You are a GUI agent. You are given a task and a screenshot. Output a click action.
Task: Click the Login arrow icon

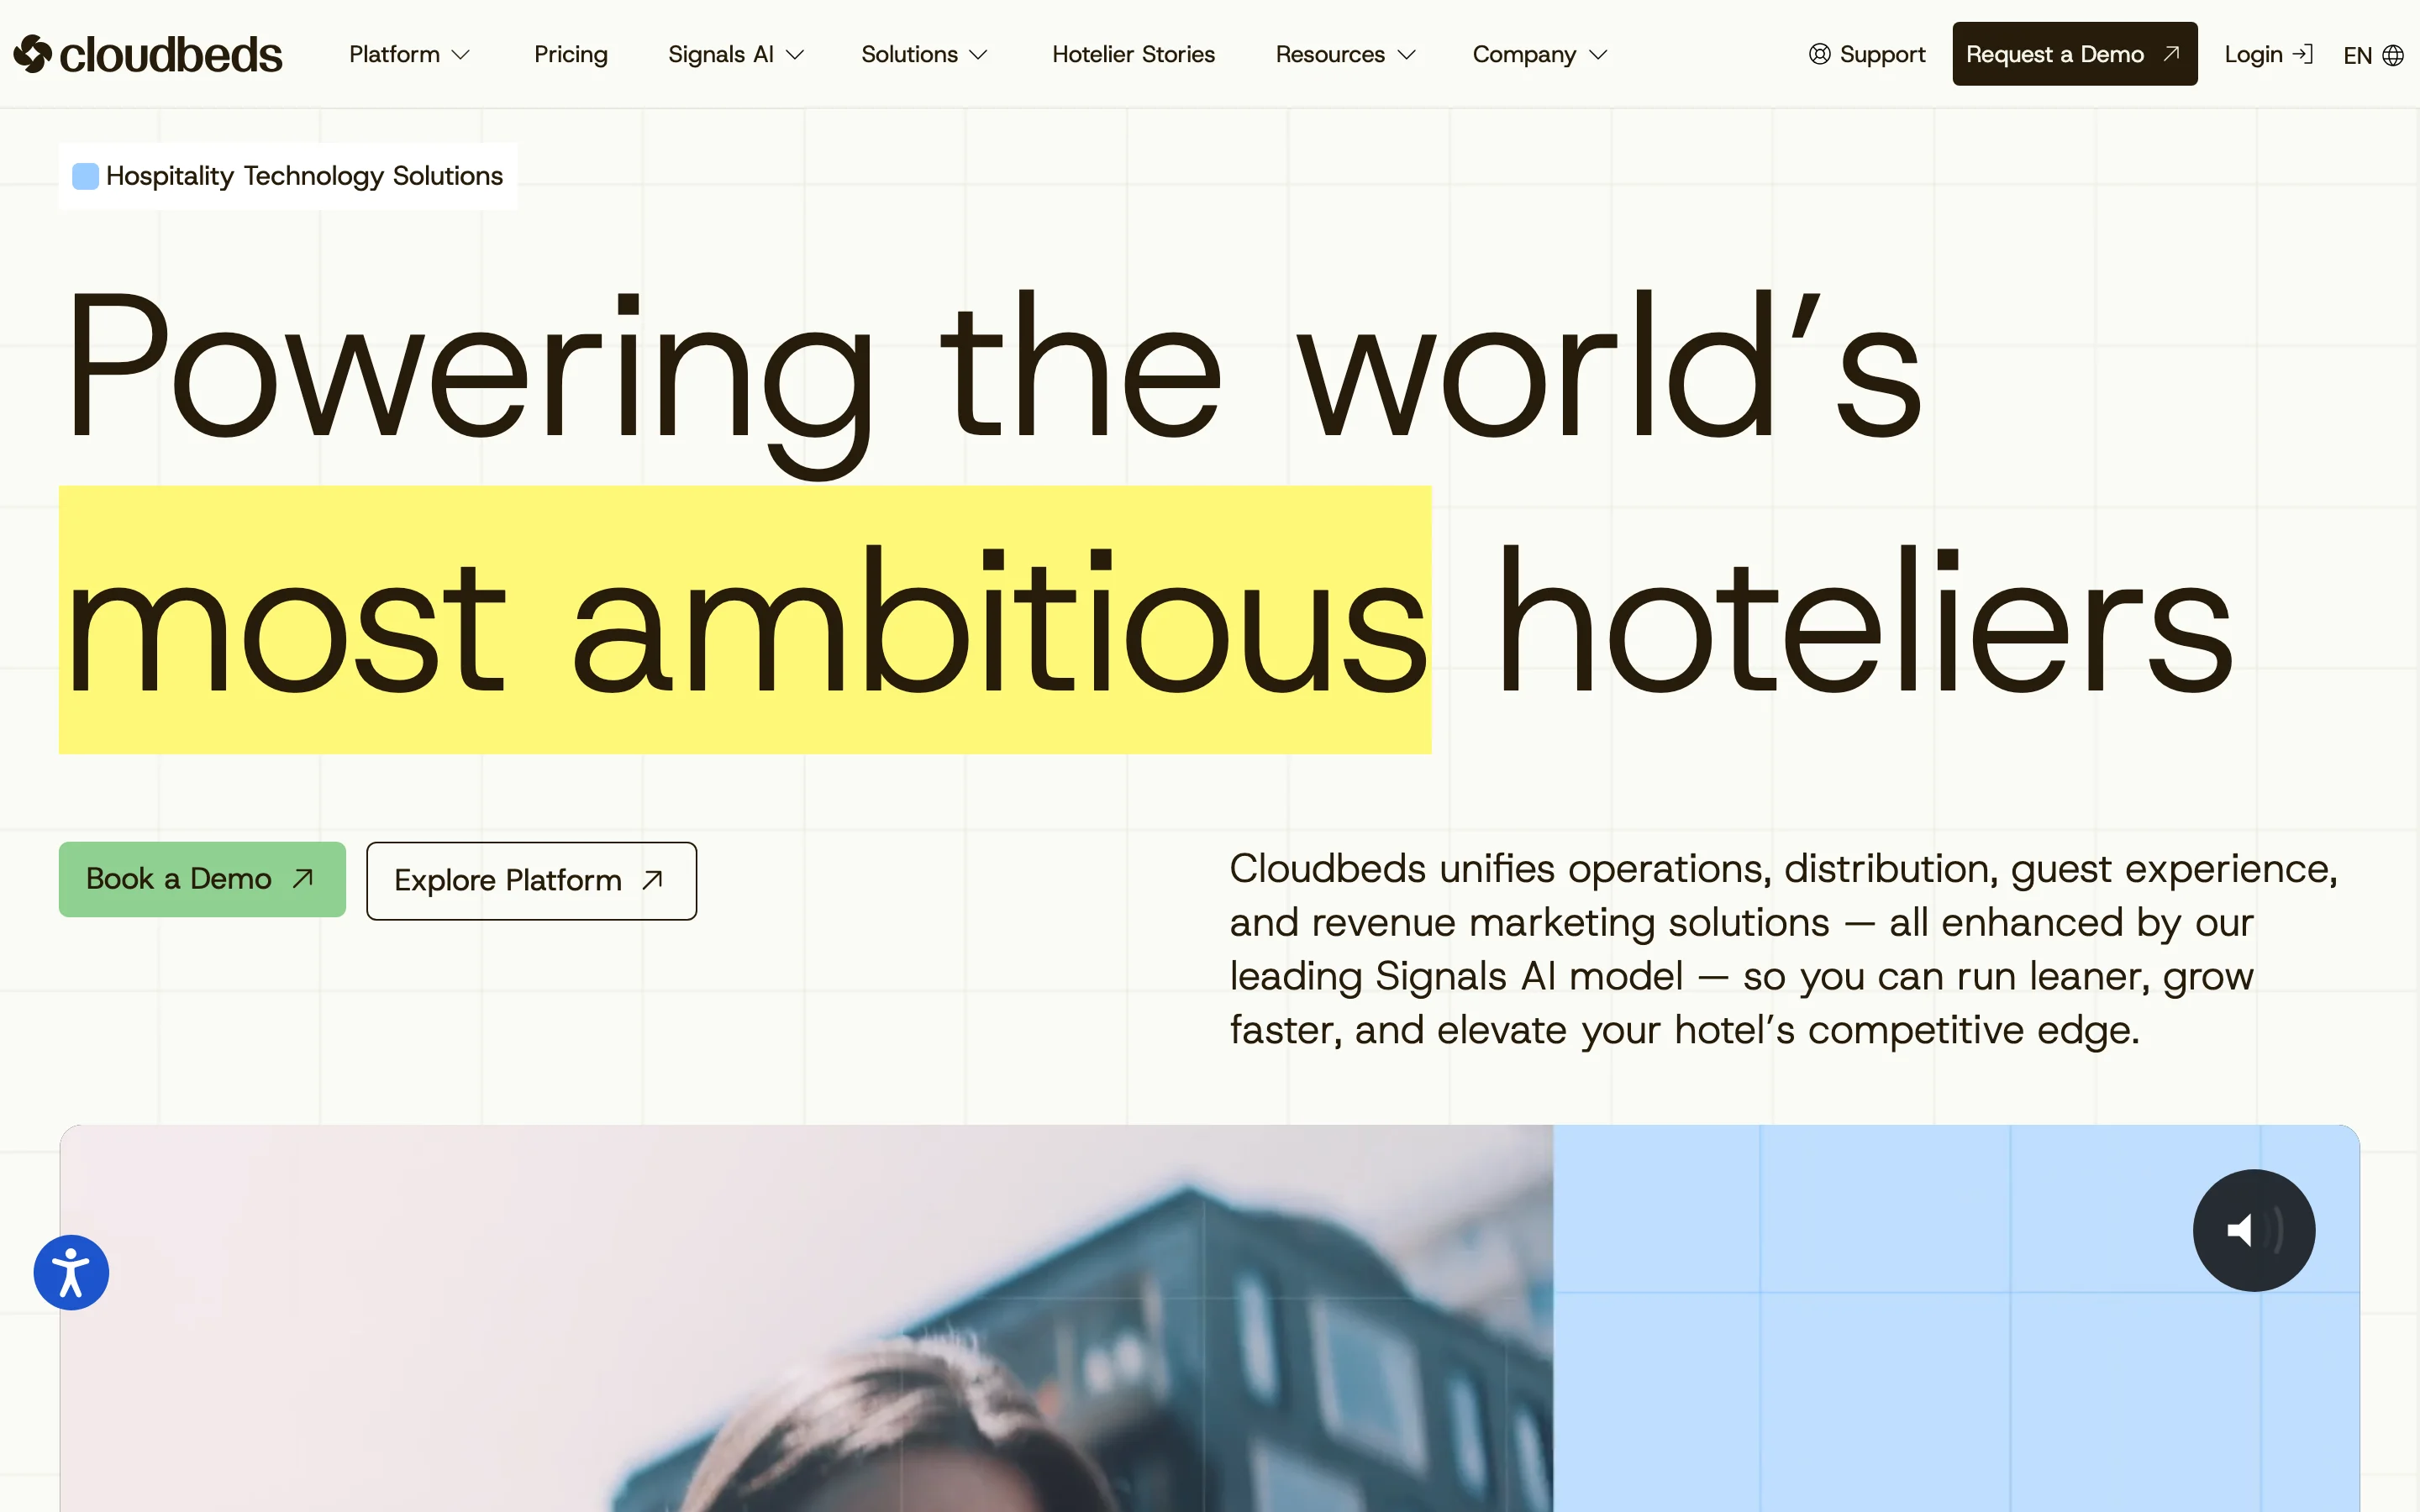tap(2303, 54)
